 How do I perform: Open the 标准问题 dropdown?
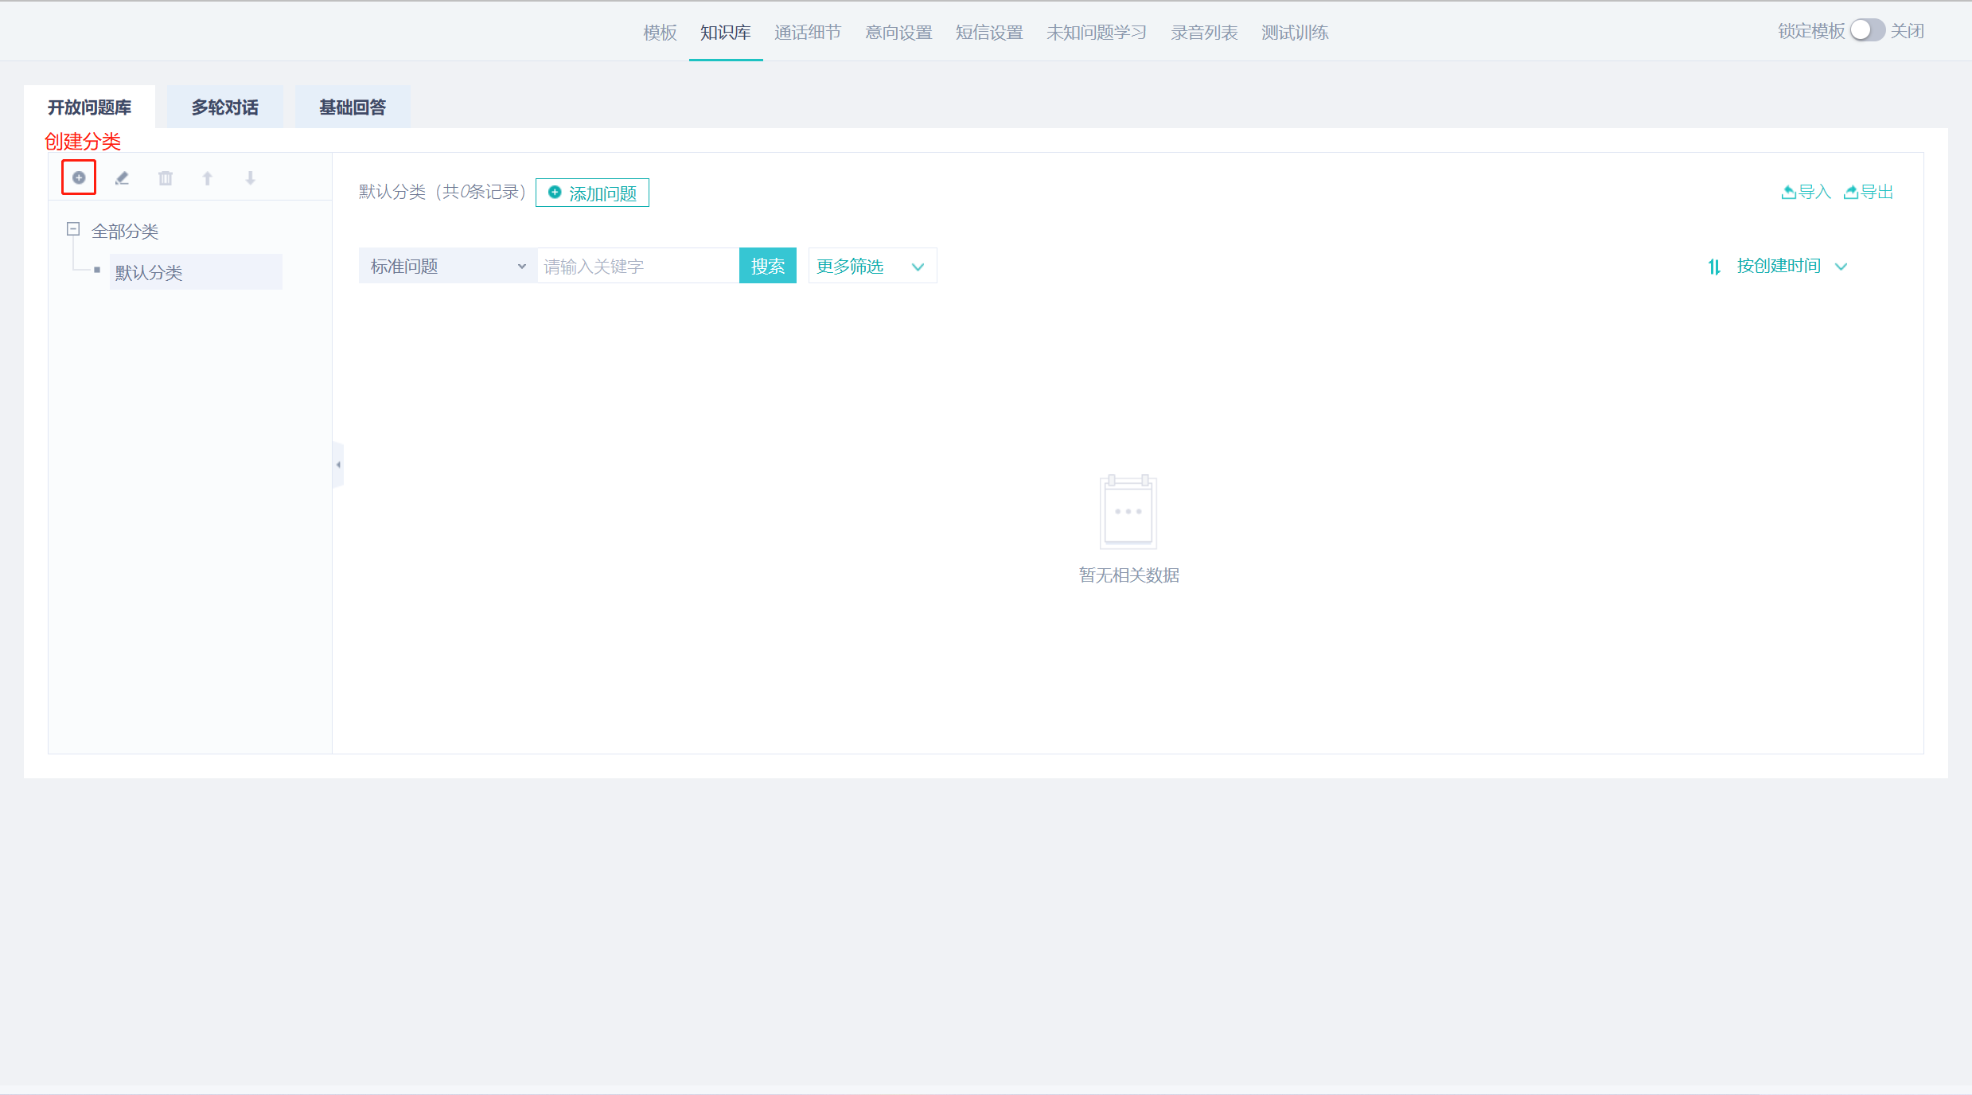(448, 266)
